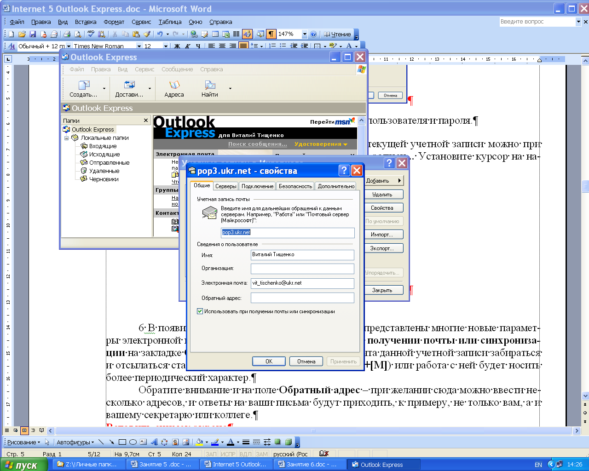589x471 pixels.
Task: Click the Paste clipboard icon
Action: coord(136,34)
